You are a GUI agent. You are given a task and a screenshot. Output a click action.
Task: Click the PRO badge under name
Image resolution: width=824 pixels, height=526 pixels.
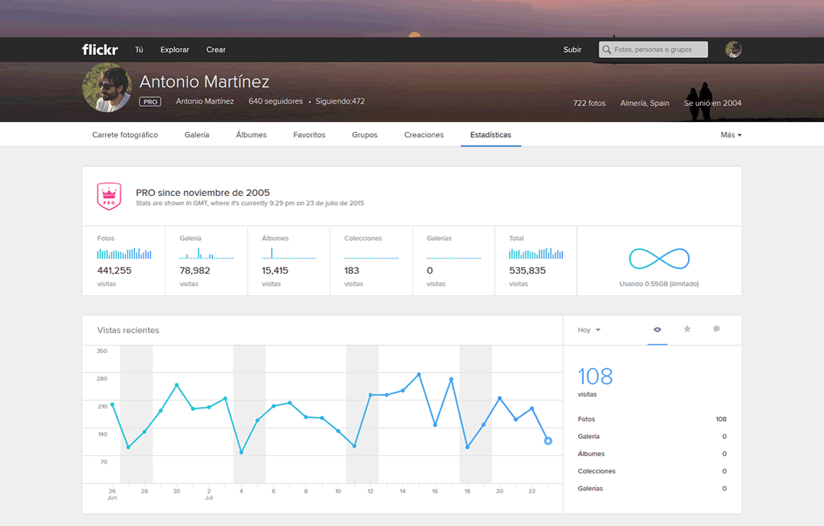pyautogui.click(x=150, y=102)
